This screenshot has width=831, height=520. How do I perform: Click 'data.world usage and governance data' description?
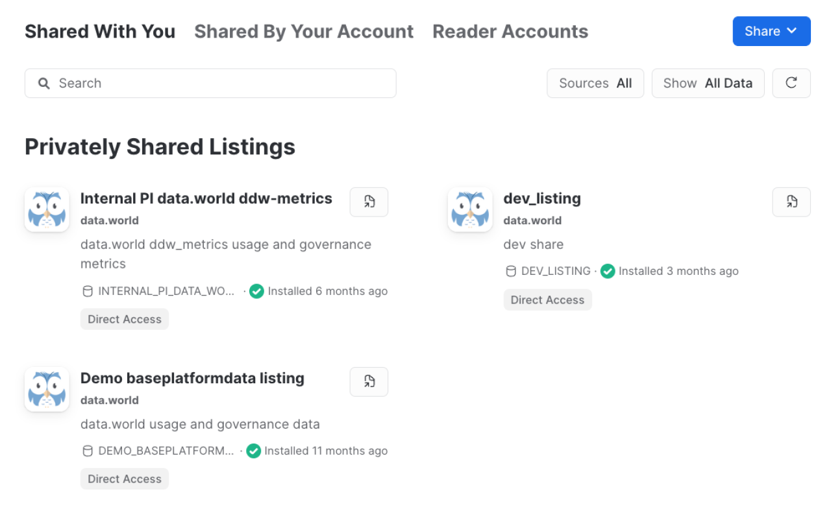[200, 424]
